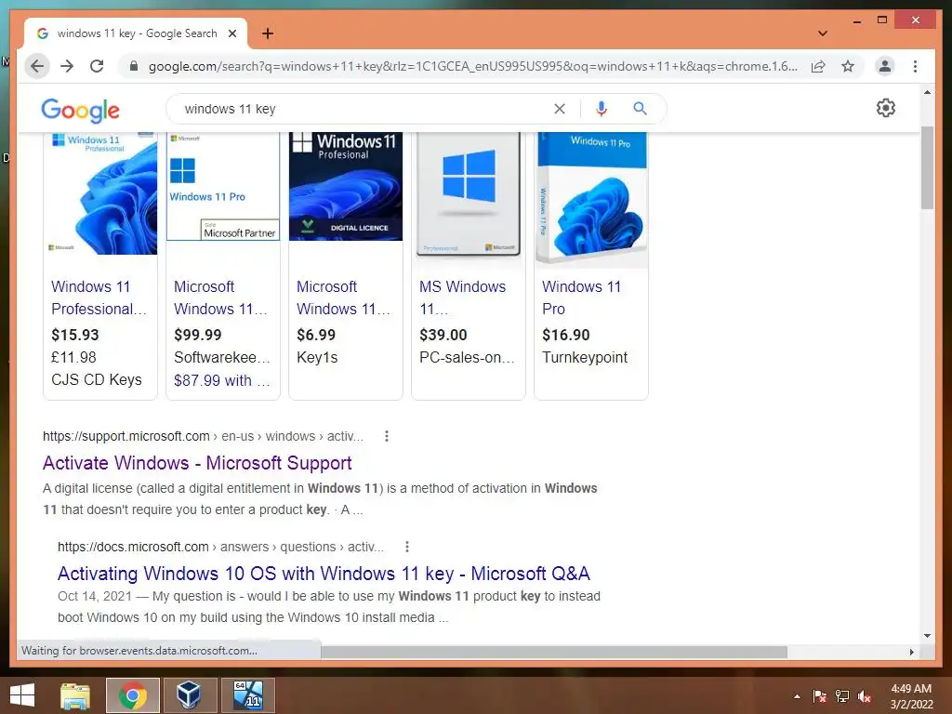Open the Key1s Microsoft Windows 11 listing
952x714 pixels.
(344, 297)
